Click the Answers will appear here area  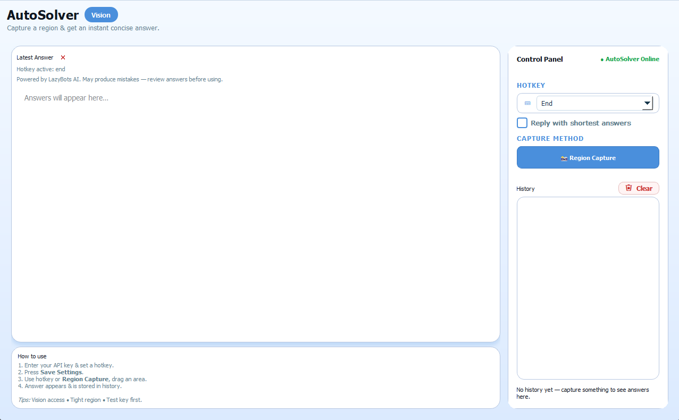point(66,98)
